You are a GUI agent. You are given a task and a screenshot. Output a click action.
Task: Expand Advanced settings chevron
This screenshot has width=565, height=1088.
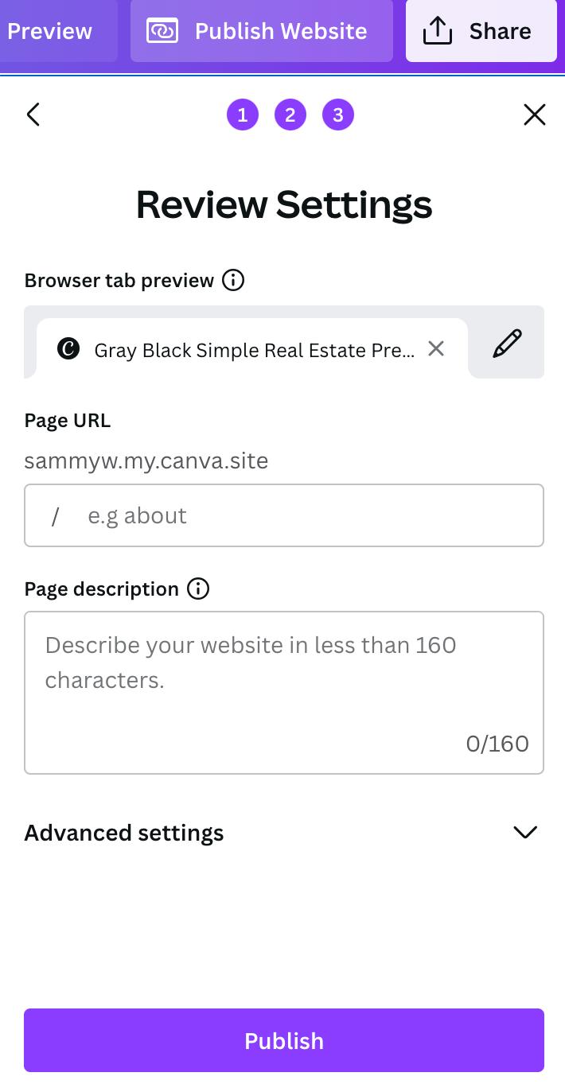click(x=525, y=832)
